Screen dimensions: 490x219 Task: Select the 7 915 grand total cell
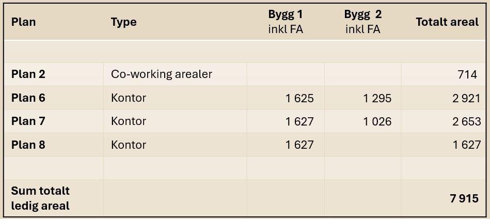tap(464, 198)
